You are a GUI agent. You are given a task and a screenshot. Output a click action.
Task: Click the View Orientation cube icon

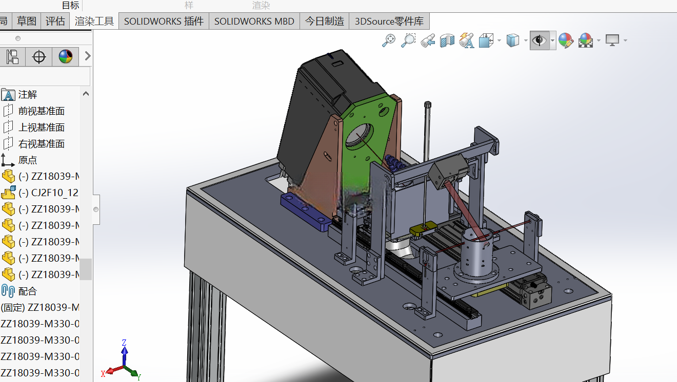486,40
